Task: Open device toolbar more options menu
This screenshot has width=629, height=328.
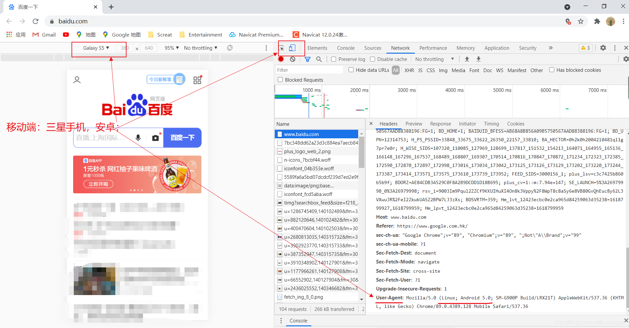Action: 266,48
